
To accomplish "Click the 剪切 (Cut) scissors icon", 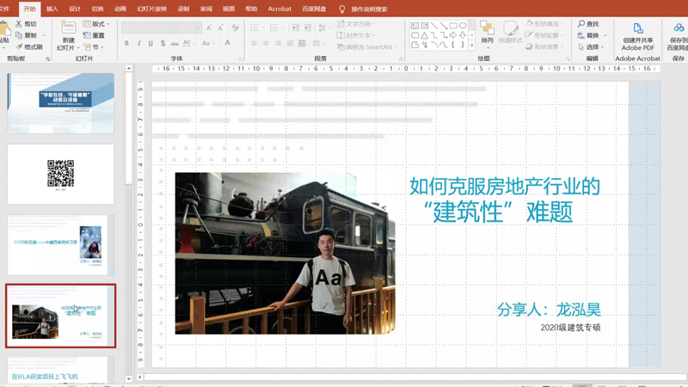I will (x=19, y=24).
